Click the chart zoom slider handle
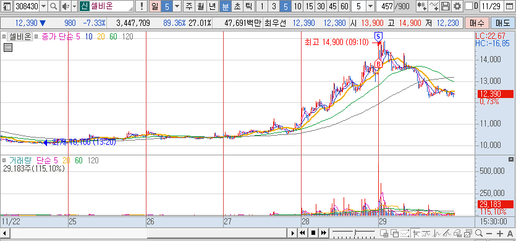 click(x=355, y=232)
